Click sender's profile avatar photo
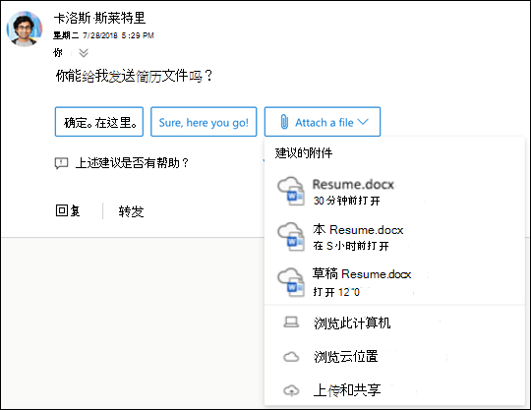Image resolution: width=531 pixels, height=410 pixels. pyautogui.click(x=25, y=29)
